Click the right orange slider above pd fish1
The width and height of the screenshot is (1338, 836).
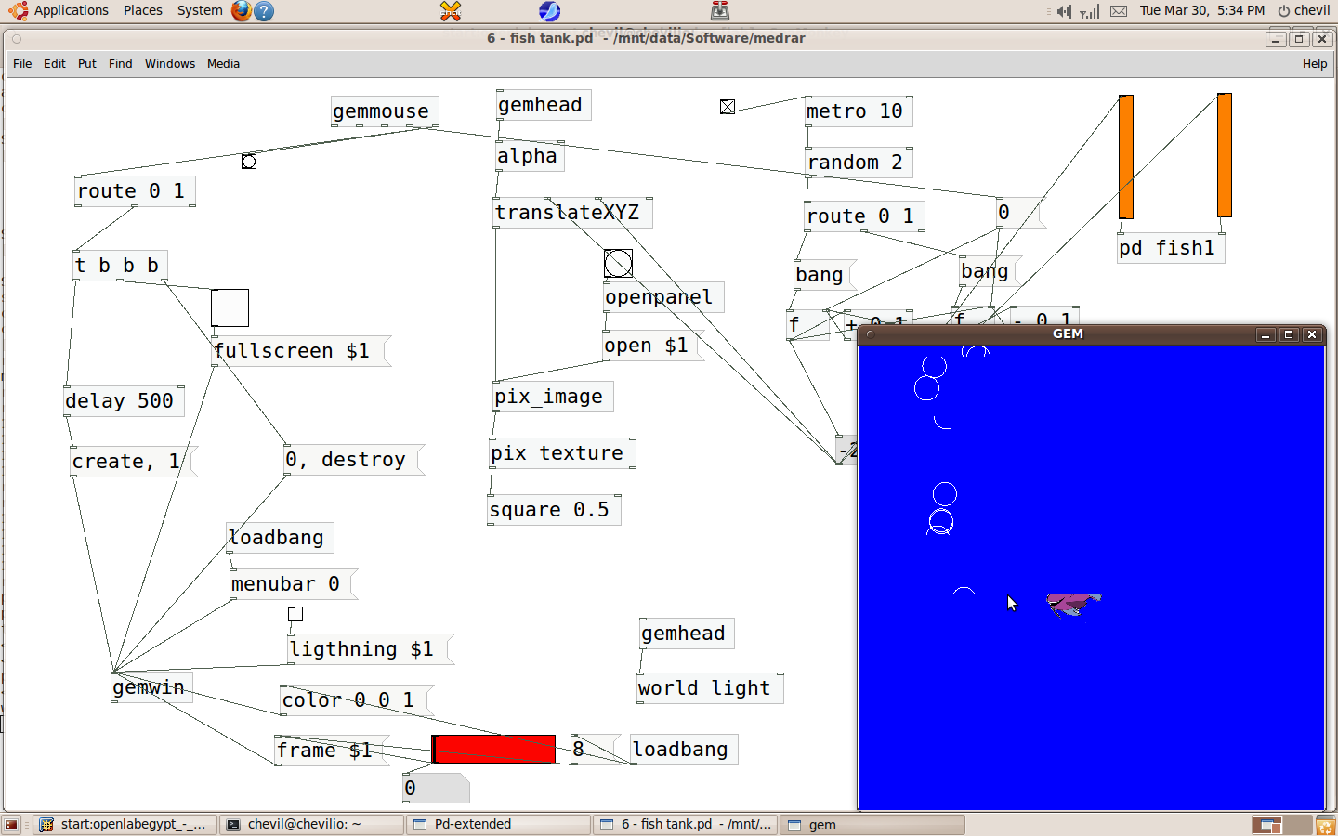click(x=1225, y=155)
